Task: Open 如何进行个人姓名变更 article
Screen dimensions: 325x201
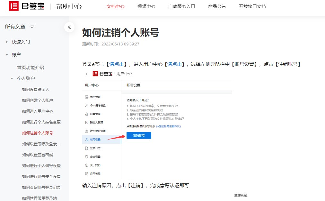Action: click(x=41, y=122)
